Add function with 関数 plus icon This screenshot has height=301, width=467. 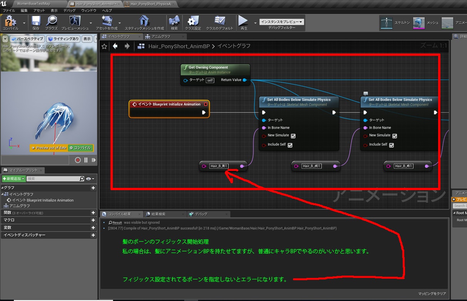pos(93,212)
